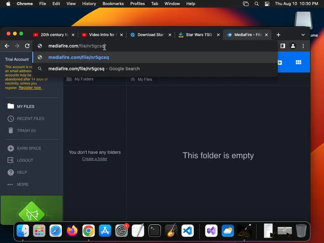Open GarageBand from the Dock
The width and height of the screenshot is (324, 243).
pyautogui.click(x=171, y=230)
